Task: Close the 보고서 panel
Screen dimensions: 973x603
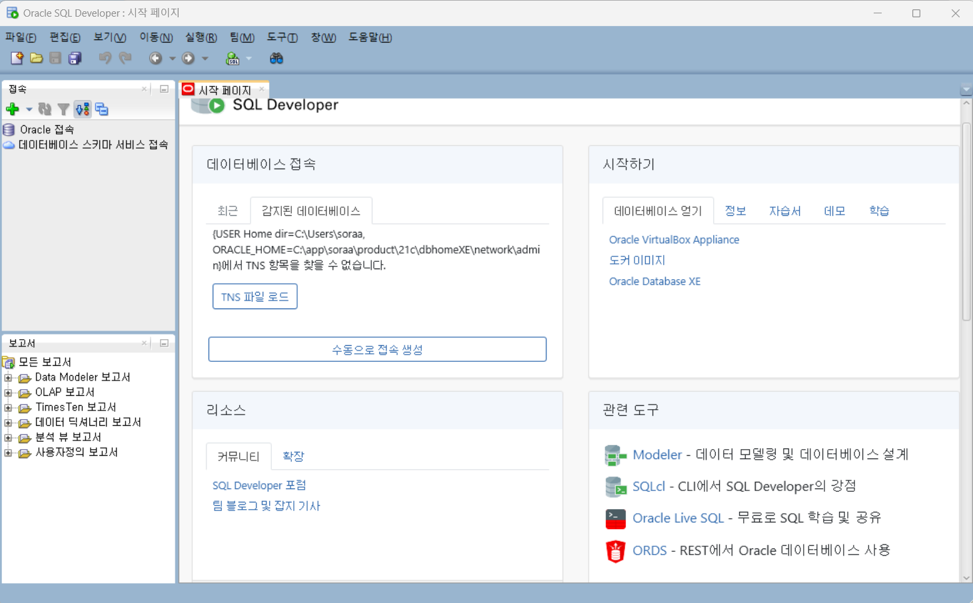Action: (144, 343)
